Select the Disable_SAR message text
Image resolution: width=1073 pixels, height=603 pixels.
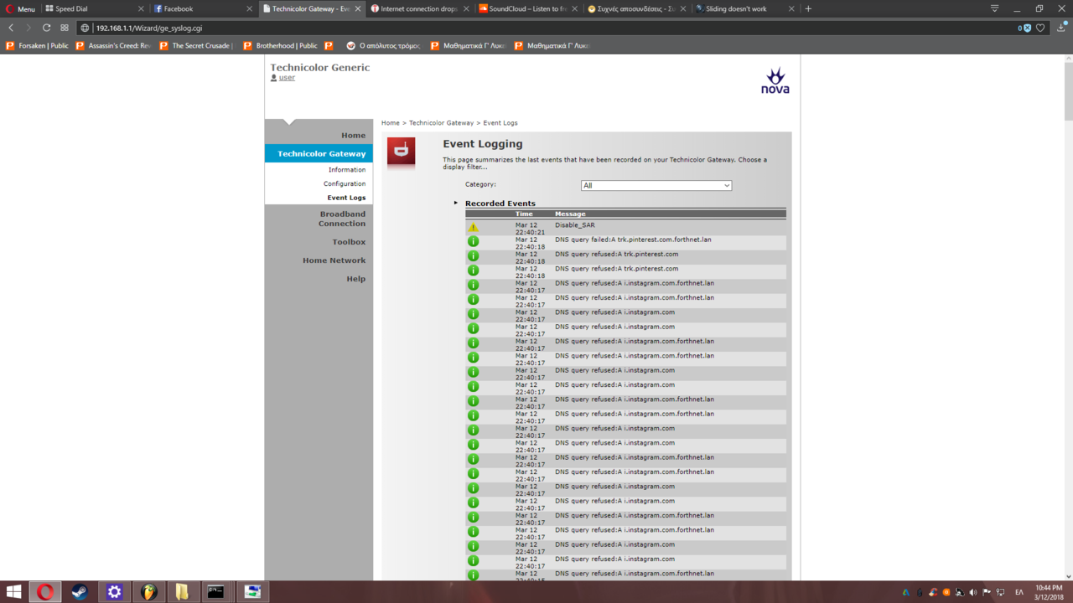(575, 225)
